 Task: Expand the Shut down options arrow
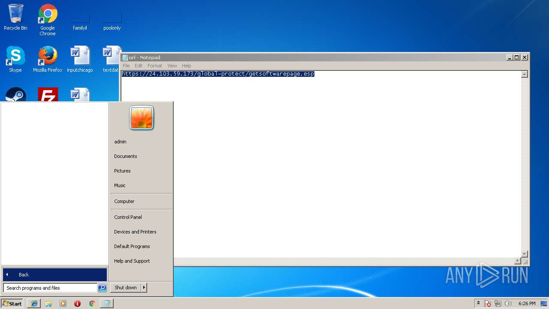(144, 288)
